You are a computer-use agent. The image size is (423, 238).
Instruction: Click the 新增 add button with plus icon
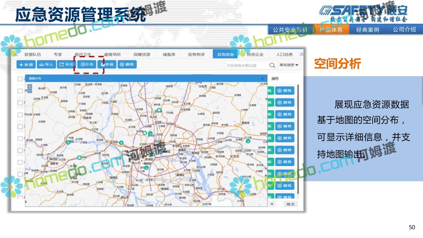coord(26,65)
